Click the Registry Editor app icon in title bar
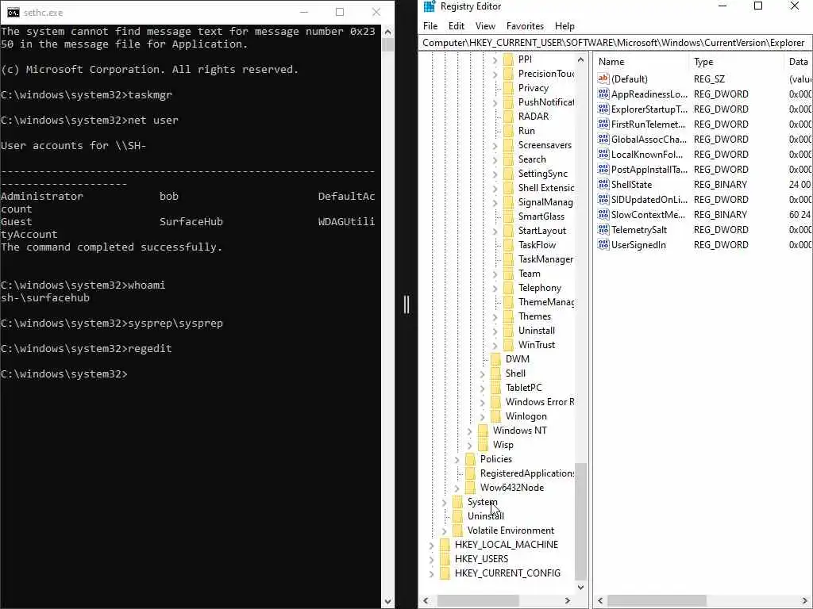The width and height of the screenshot is (813, 609). (x=430, y=6)
